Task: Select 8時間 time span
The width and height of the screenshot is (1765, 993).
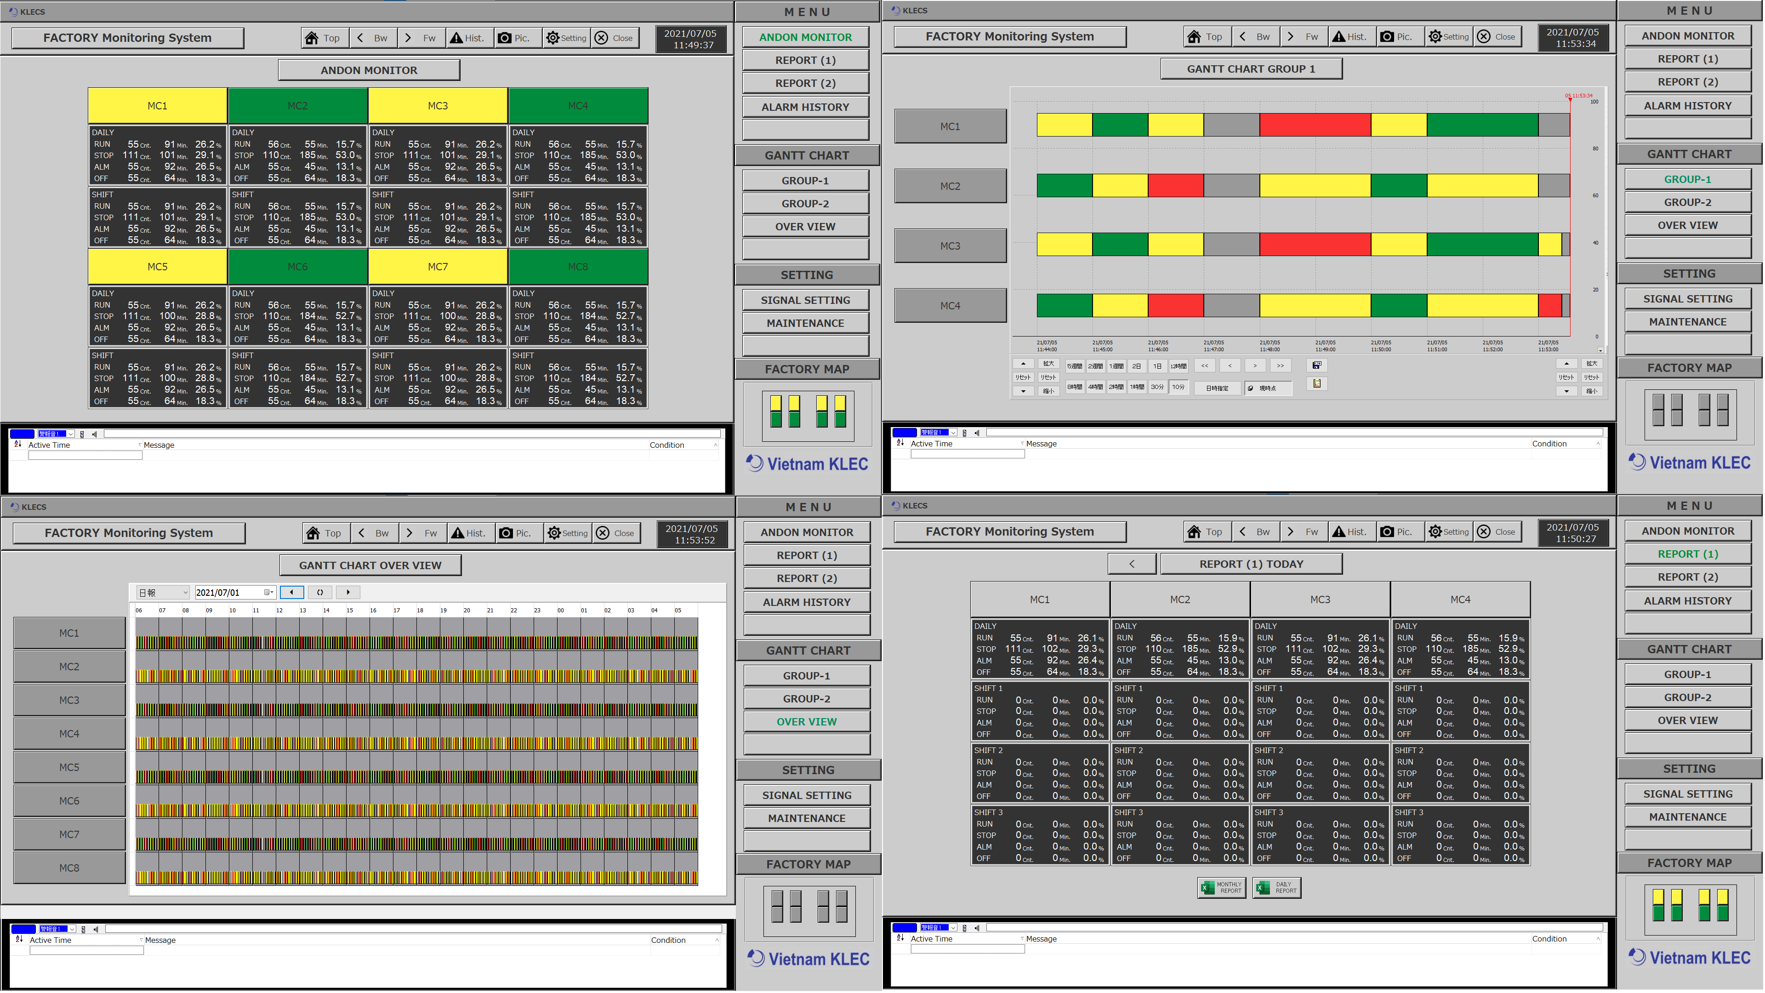Action: [1075, 388]
